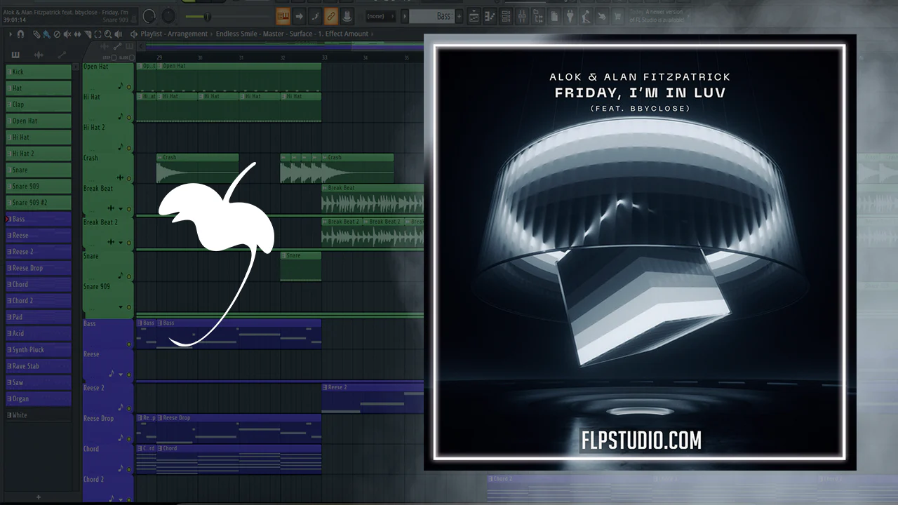Mute the Break Beat track LED

click(x=128, y=209)
